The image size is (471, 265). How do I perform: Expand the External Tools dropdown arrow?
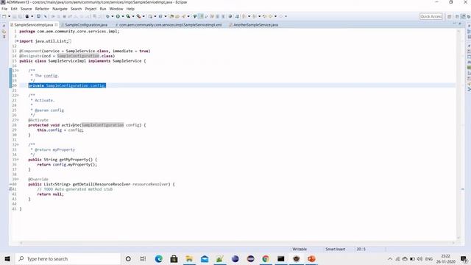[144, 16]
